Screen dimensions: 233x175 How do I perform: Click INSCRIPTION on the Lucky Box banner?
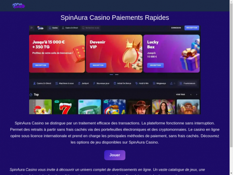pyautogui.click(x=155, y=65)
